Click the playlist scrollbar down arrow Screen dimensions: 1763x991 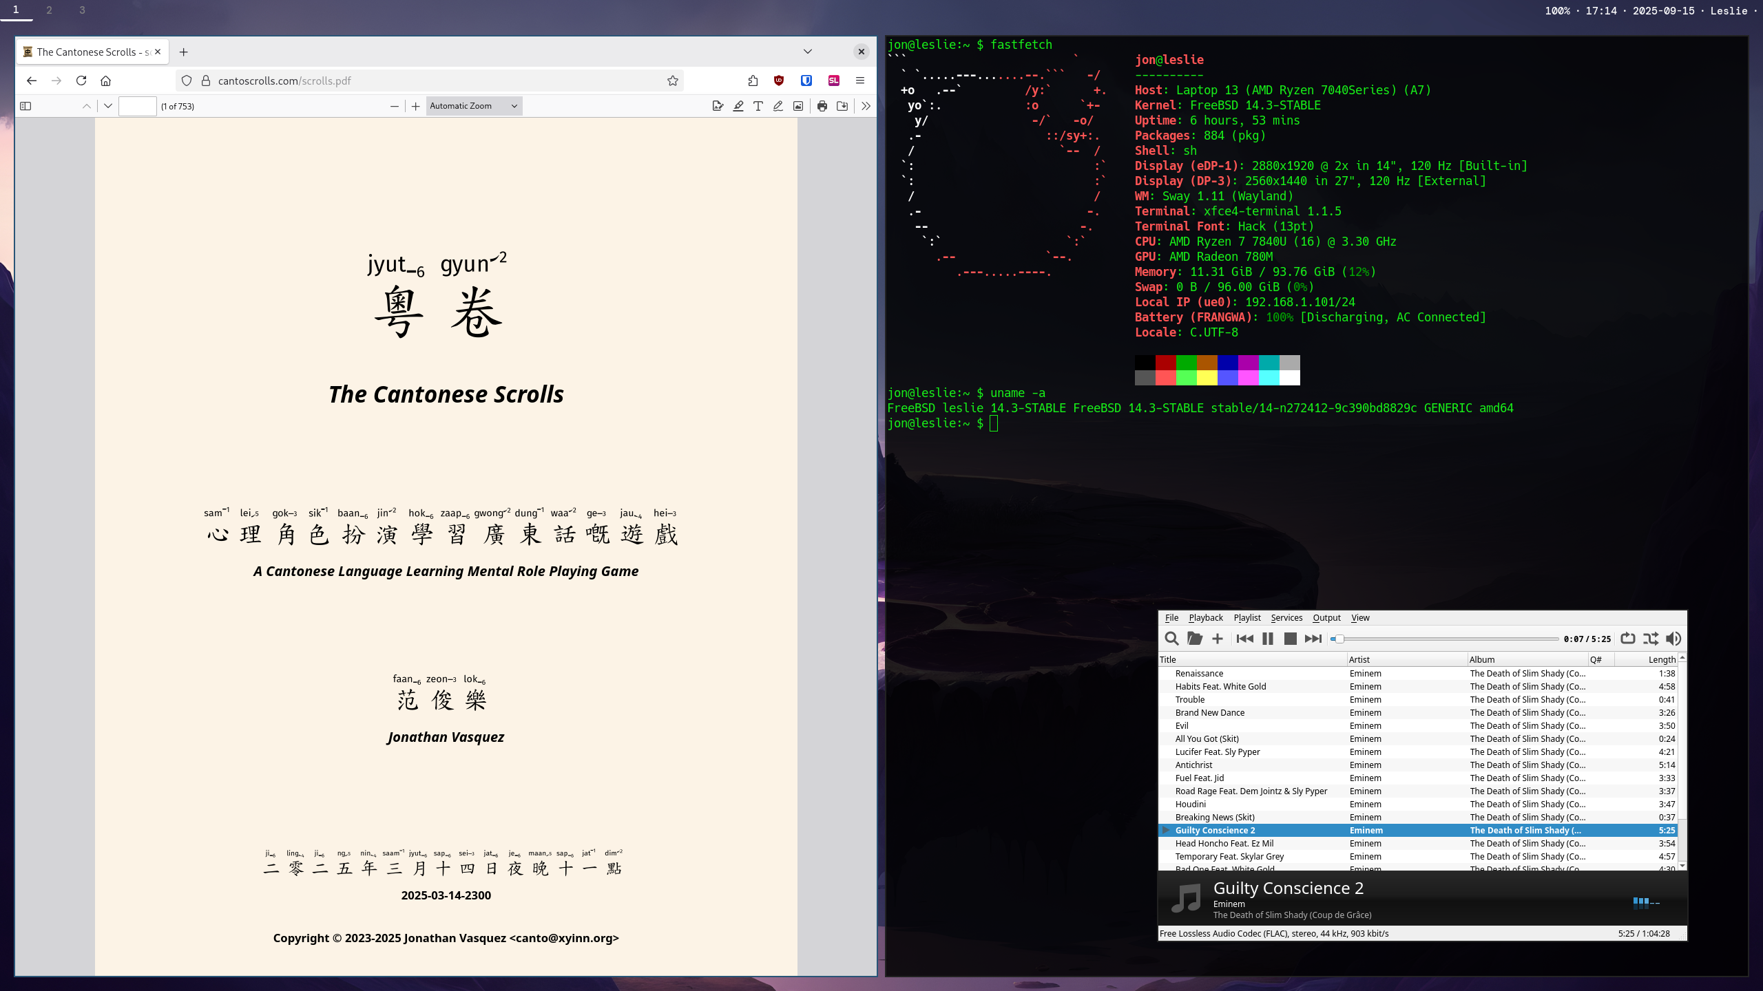1682,866
